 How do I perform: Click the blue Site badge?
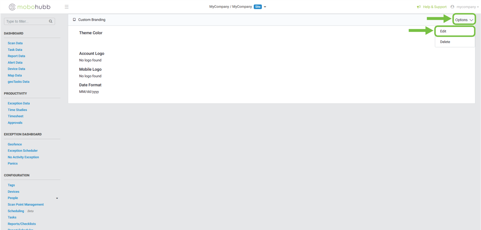click(x=258, y=7)
